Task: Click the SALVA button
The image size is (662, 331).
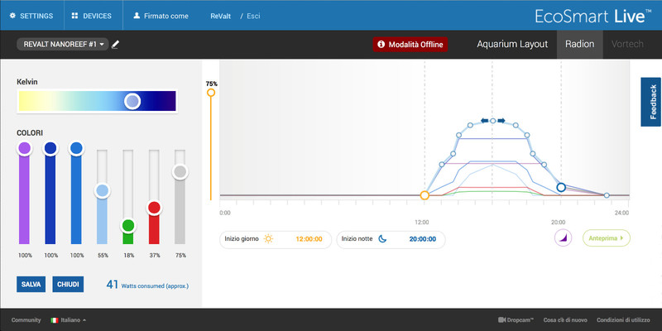Action: point(31,284)
